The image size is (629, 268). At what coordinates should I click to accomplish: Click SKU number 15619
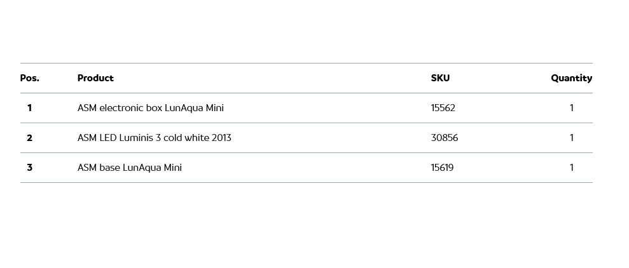442,168
